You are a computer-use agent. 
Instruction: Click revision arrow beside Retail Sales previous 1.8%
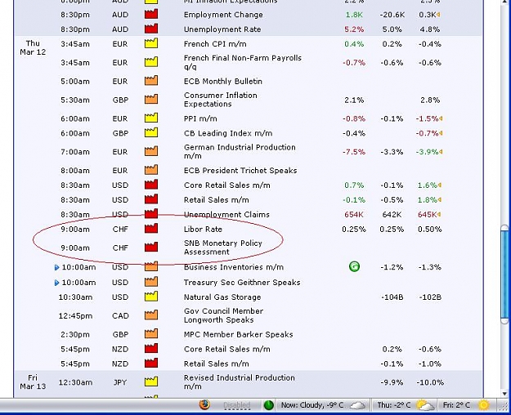tap(440, 199)
